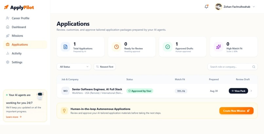Screen dimensions: 264x134
Task: Click Total Applications document icon
Action: pos(66,47)
